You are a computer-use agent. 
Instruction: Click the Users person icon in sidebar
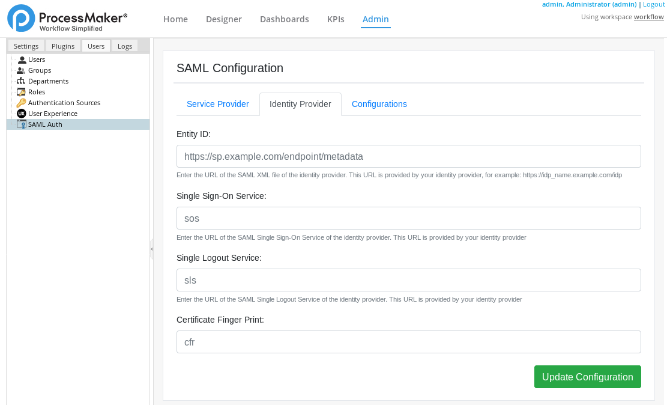tap(22, 59)
